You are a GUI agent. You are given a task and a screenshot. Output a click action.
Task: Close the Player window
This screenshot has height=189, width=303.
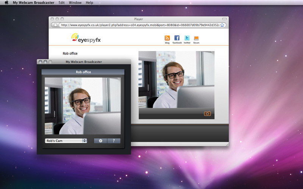(52, 19)
